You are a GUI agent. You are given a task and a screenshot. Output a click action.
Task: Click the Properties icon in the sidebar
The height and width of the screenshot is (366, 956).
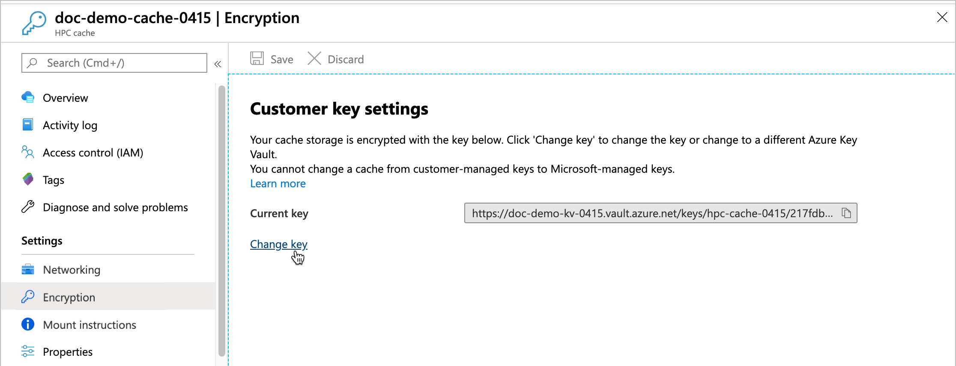pos(27,351)
